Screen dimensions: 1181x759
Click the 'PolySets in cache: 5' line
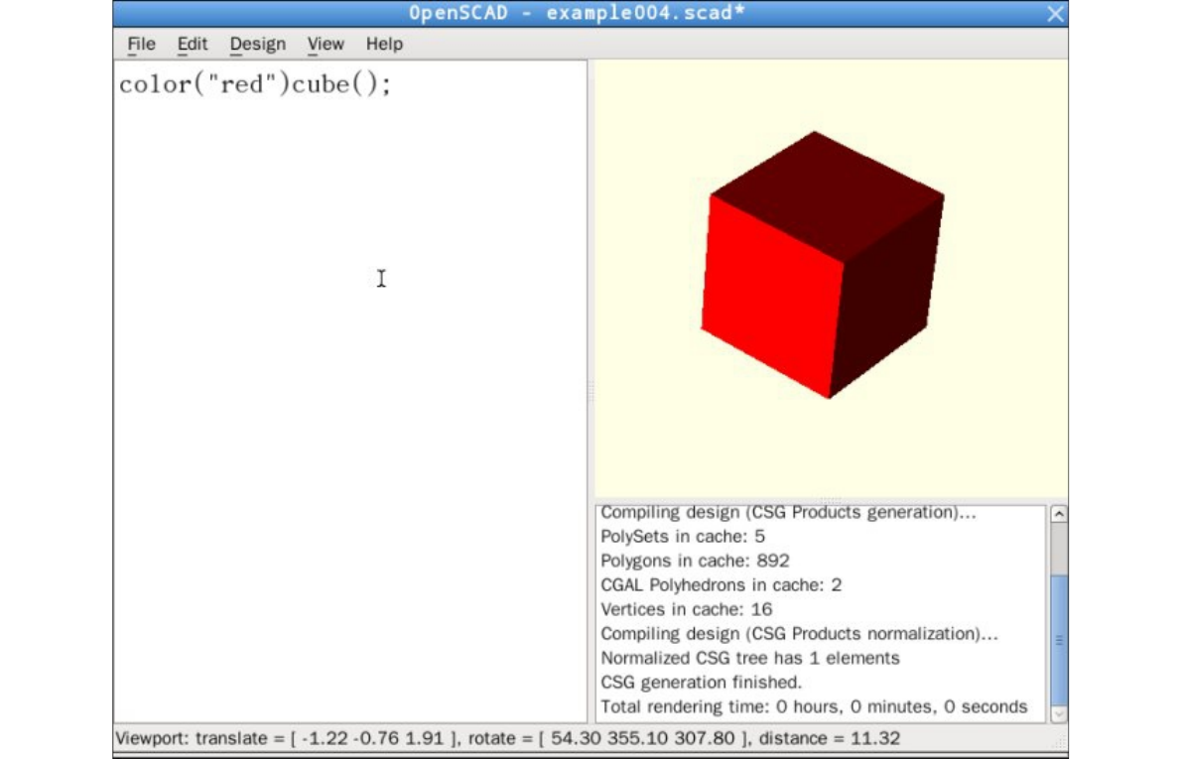coord(683,536)
